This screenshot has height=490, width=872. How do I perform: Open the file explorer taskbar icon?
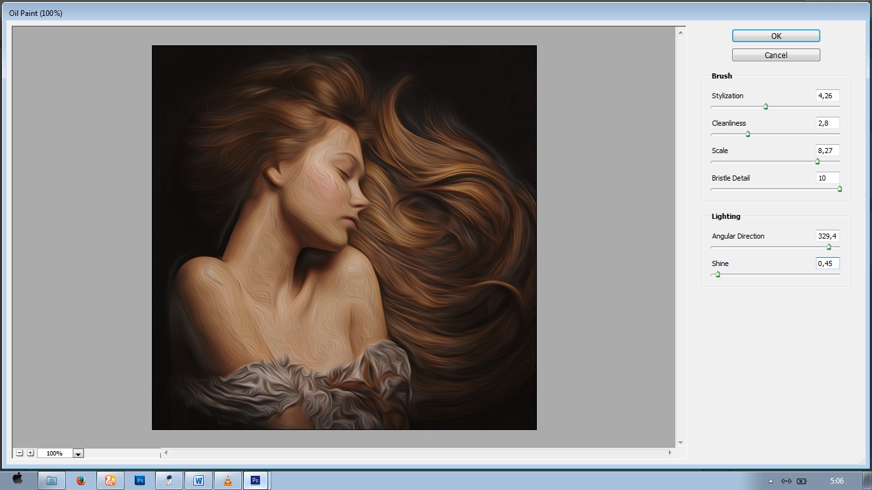pos(52,480)
